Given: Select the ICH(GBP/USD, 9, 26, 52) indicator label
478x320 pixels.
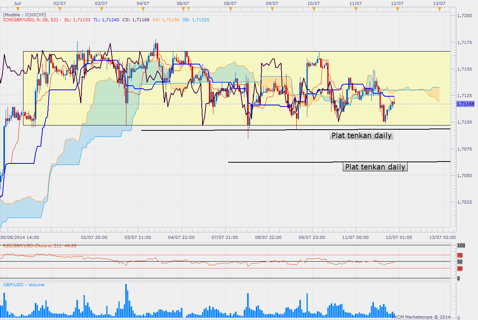Looking at the screenshot, I should click(x=32, y=20).
